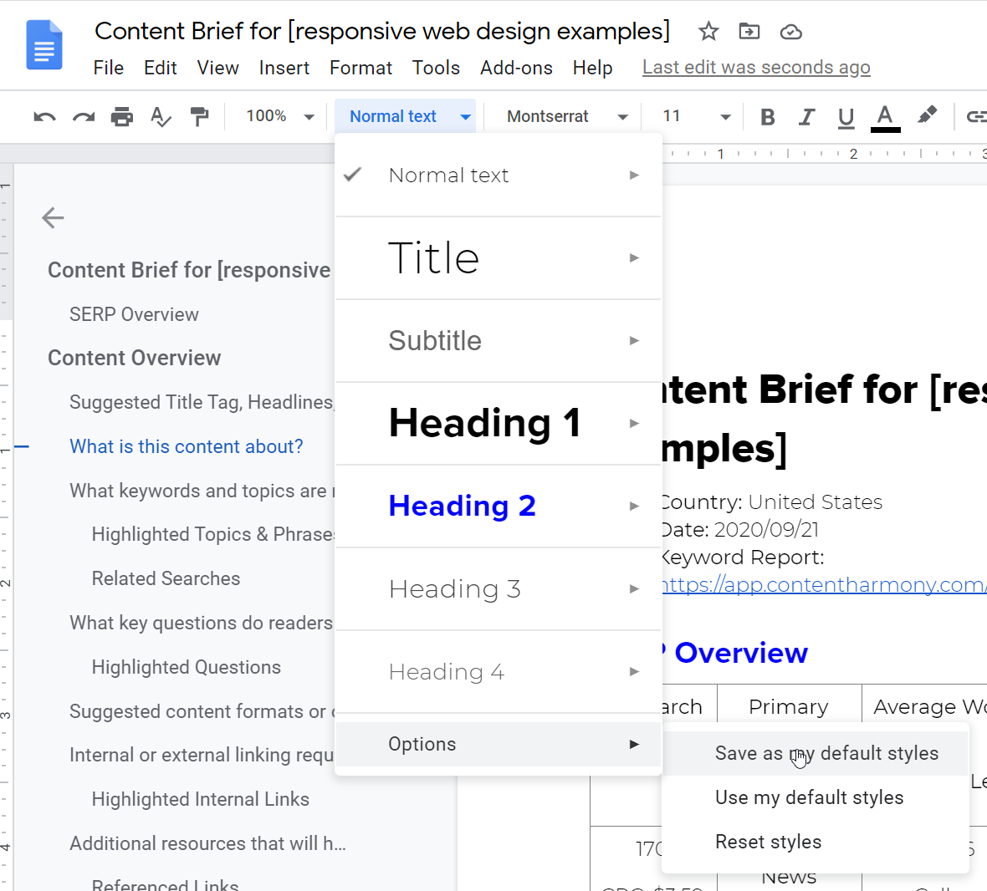The width and height of the screenshot is (987, 891).
Task: Check the cloud save status icon
Action: (790, 32)
